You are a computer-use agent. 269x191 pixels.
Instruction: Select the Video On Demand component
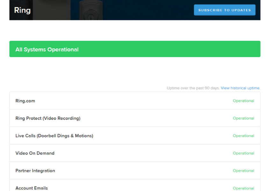tap(35, 153)
